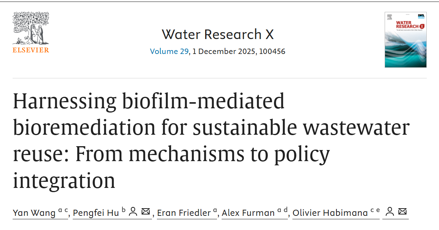The width and height of the screenshot is (439, 230).
Task: Open author details for Pengfei Hu
Action: [x=96, y=213]
